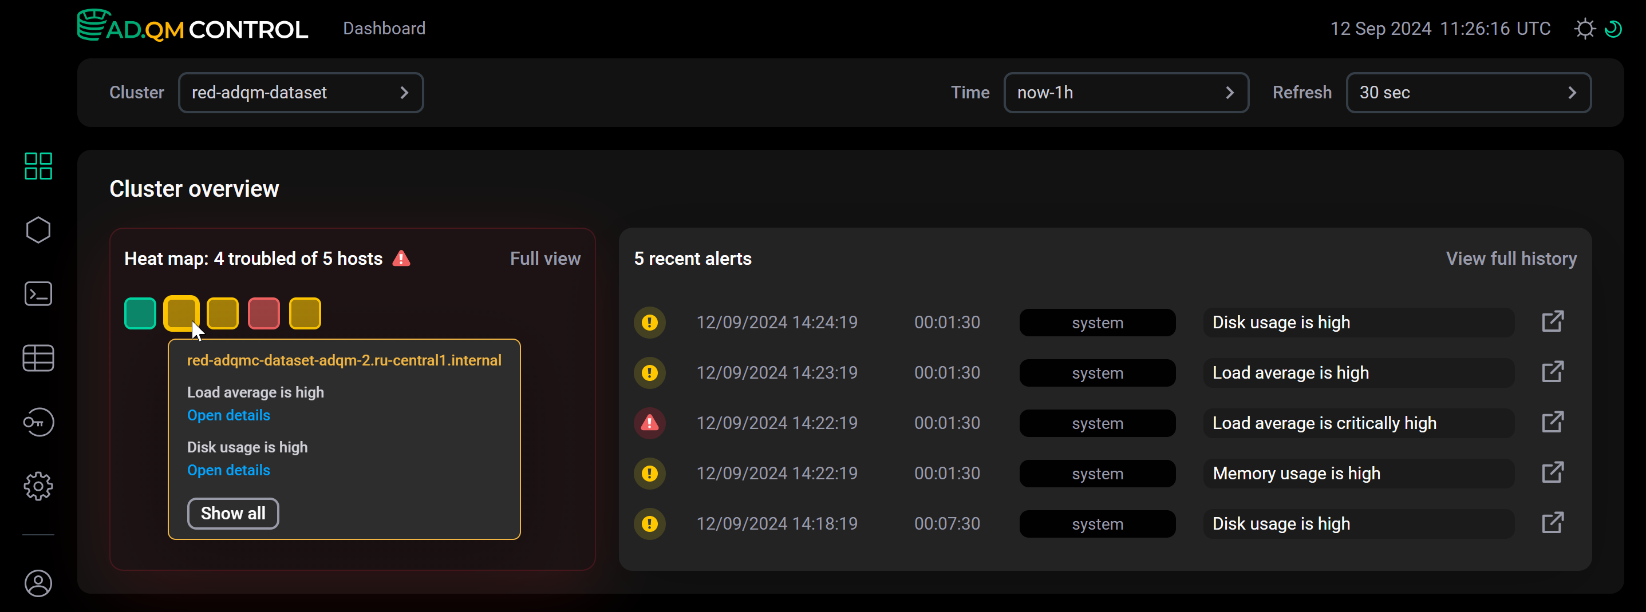Switch to dark theme moon icon
Screen dimensions: 1646x612
(1613, 29)
